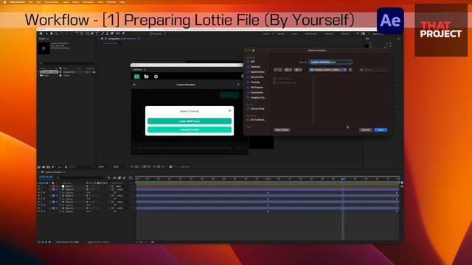Open the save dialog view mode dropdown

pos(288,70)
